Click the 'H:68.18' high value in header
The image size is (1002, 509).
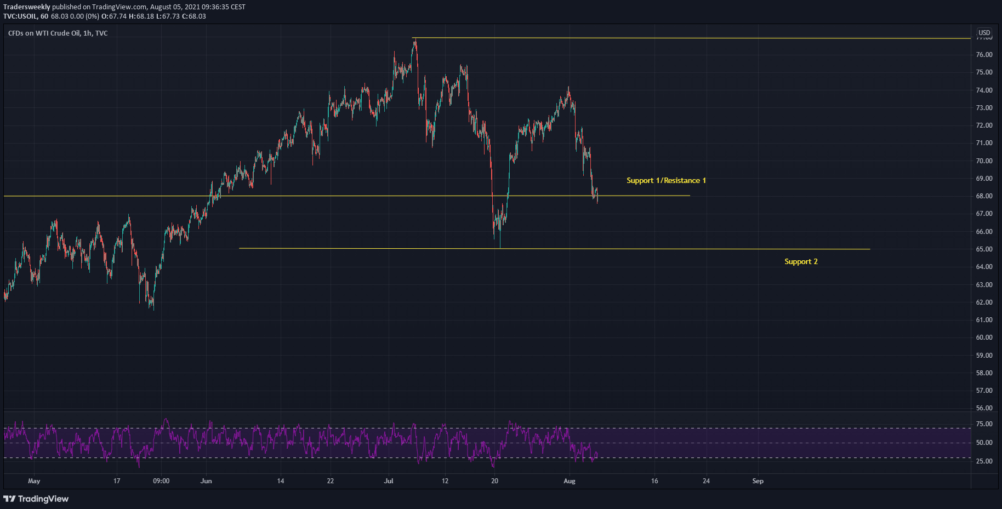[141, 16]
